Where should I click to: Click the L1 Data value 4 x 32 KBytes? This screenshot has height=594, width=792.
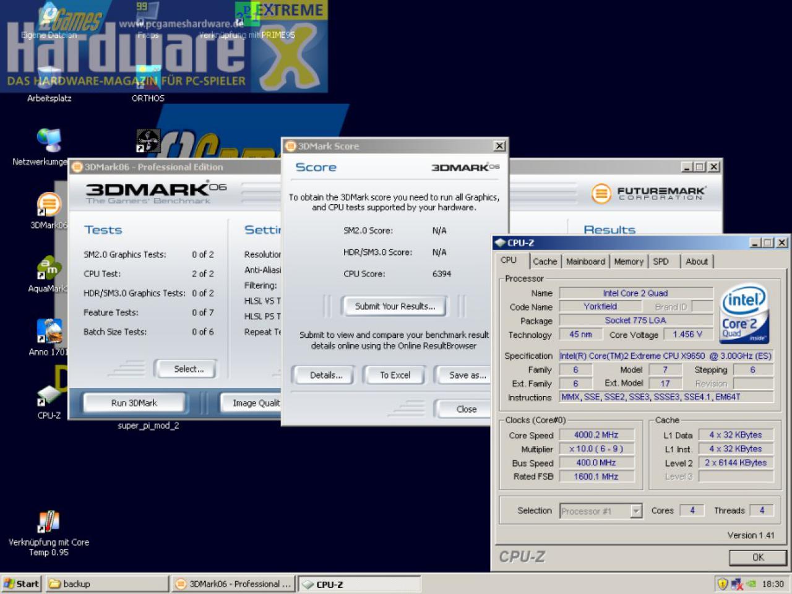point(736,435)
